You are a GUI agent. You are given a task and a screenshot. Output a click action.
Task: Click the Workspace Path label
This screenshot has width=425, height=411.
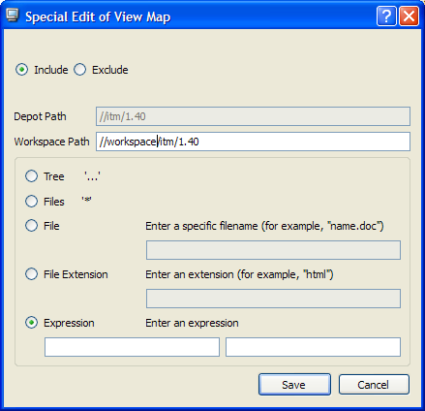[x=51, y=142]
